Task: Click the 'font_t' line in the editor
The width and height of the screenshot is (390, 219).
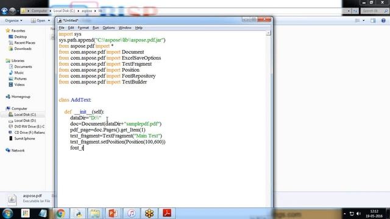Action: [x=77, y=148]
